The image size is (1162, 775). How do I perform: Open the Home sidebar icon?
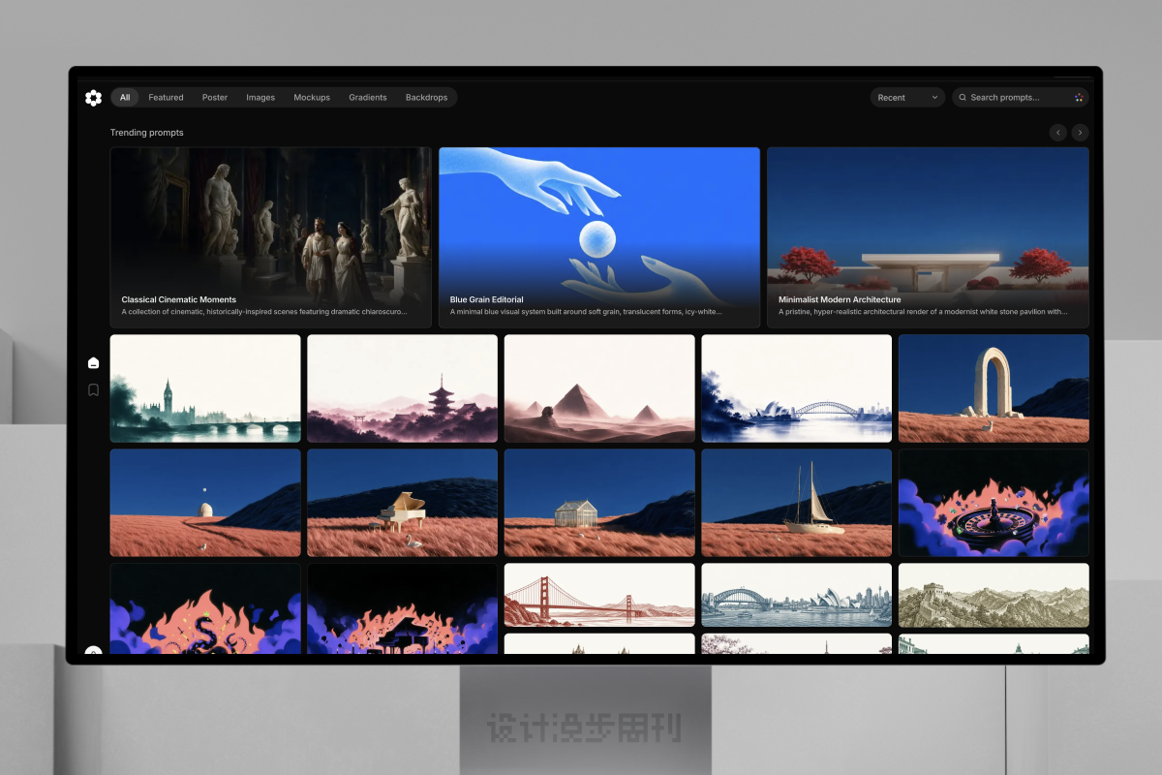[x=93, y=362]
